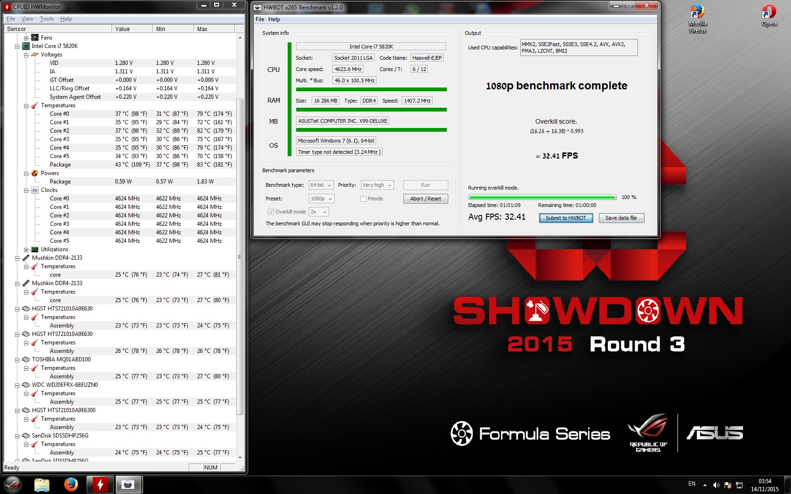Click the Utilizations icon in sensor tree
Image resolution: width=791 pixels, height=494 pixels.
click(x=35, y=249)
